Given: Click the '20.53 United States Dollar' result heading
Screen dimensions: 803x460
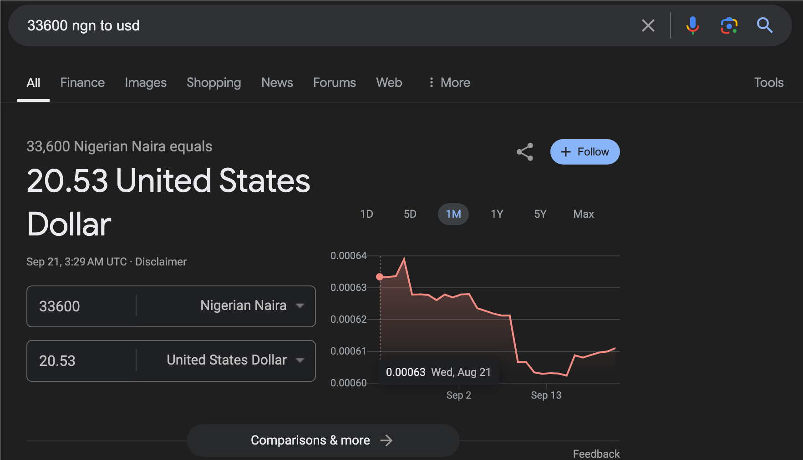Looking at the screenshot, I should pyautogui.click(x=168, y=202).
